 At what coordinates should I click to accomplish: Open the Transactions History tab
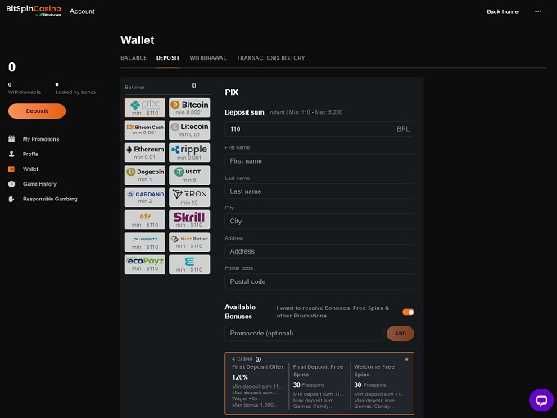point(270,58)
